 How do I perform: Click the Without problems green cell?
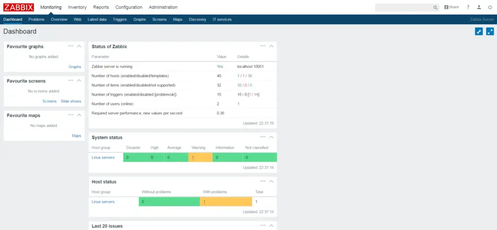[169, 202]
